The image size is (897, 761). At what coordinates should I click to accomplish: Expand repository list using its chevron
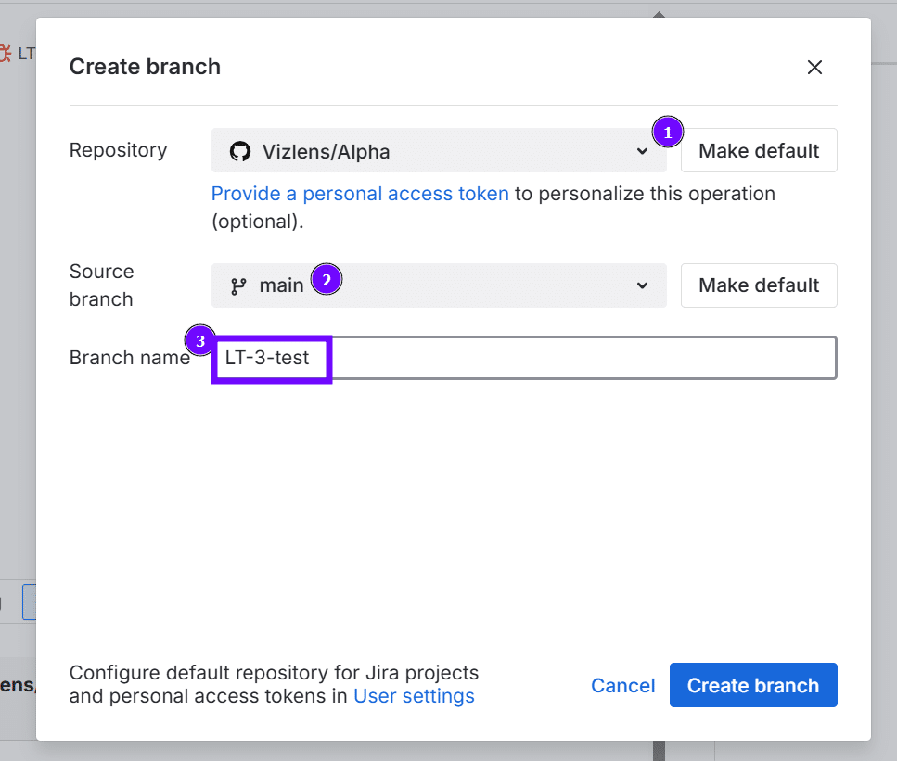coord(642,150)
